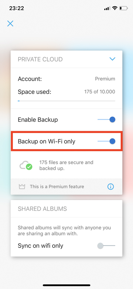133x289 pixels.
Task: Tap the crown Premium icon
Action: 22,186
